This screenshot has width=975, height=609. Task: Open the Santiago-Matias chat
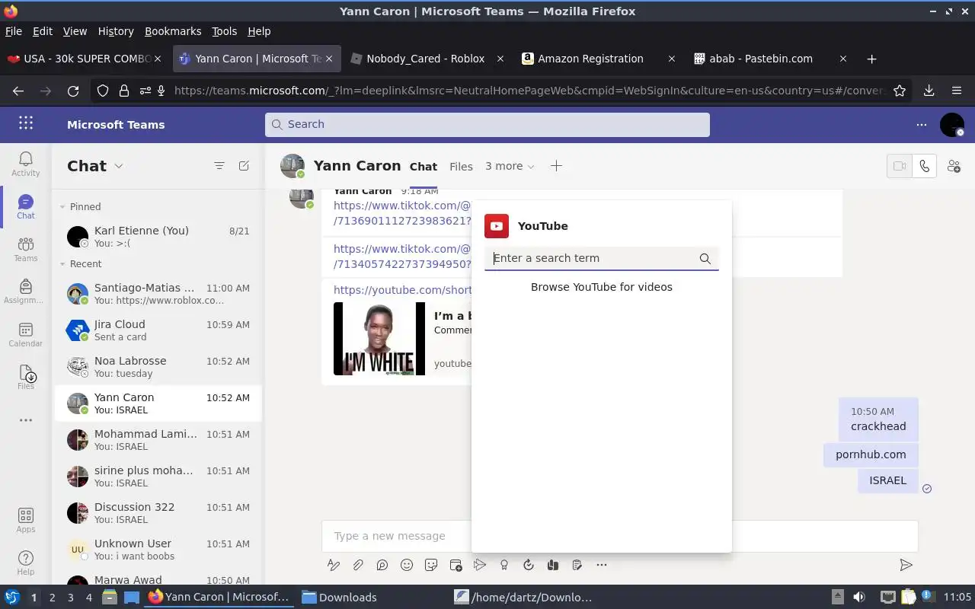158,294
